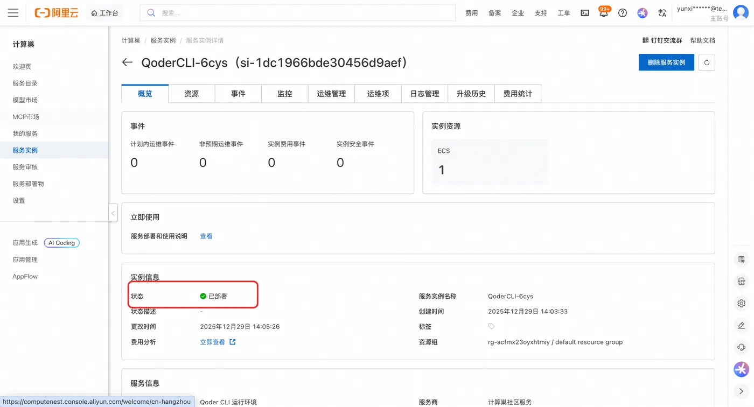The image size is (754, 407).
Task: Open the 监控 tab
Action: click(x=285, y=94)
